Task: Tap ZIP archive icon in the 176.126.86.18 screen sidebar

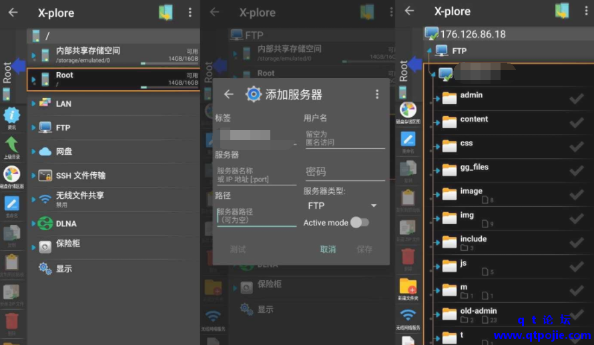Action: point(408,228)
